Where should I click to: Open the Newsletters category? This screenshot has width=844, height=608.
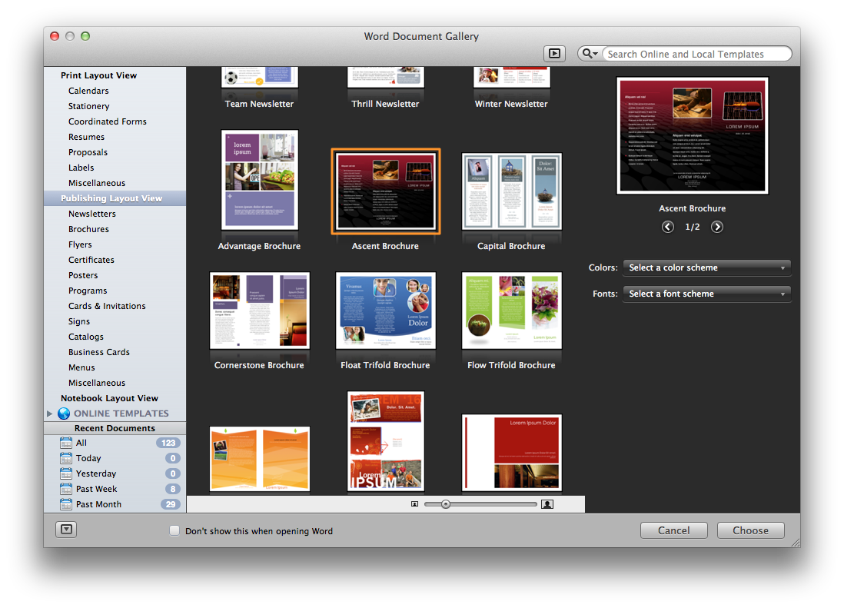coord(92,214)
